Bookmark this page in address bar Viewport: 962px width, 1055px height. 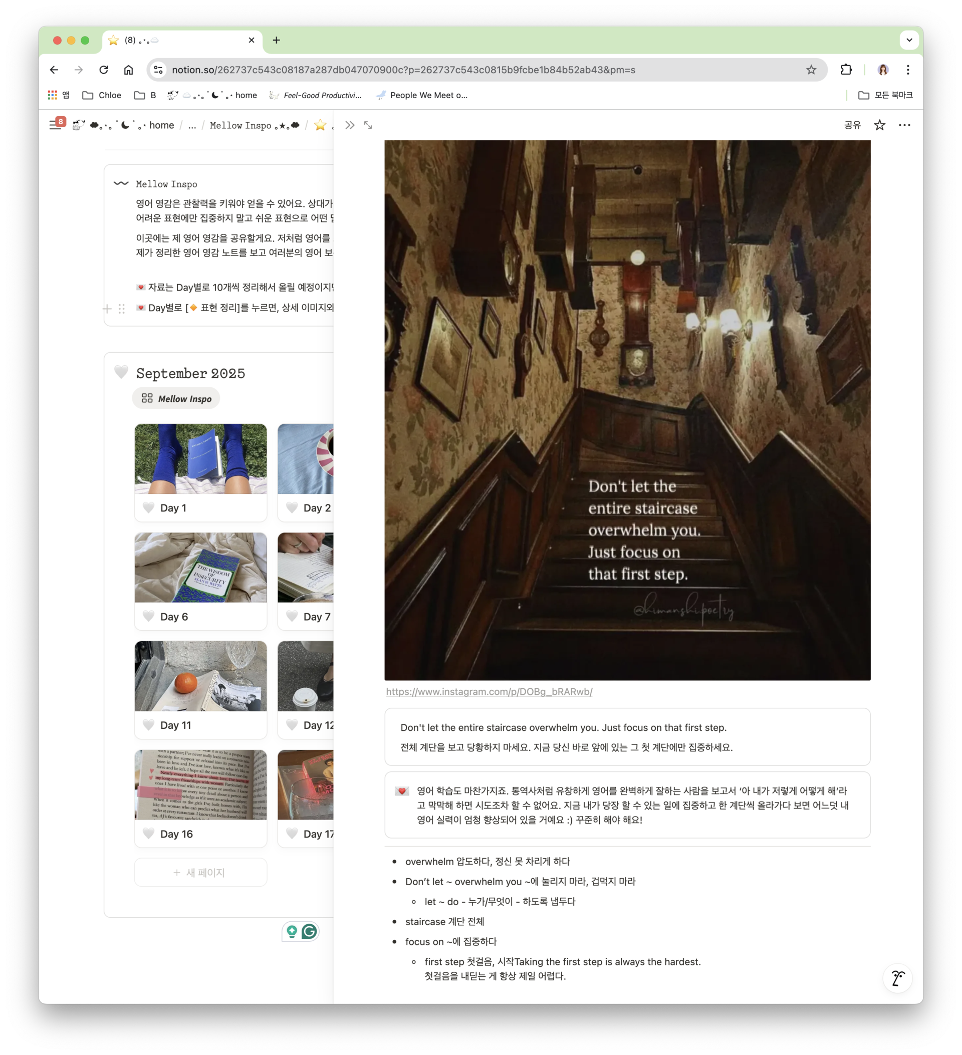click(811, 70)
